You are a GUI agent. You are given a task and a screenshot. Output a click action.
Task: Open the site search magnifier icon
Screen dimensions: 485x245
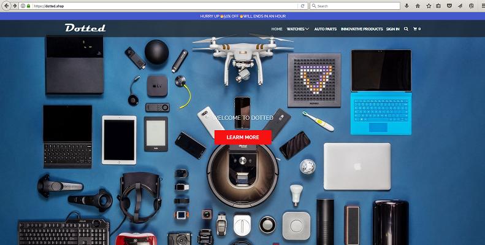pyautogui.click(x=406, y=29)
